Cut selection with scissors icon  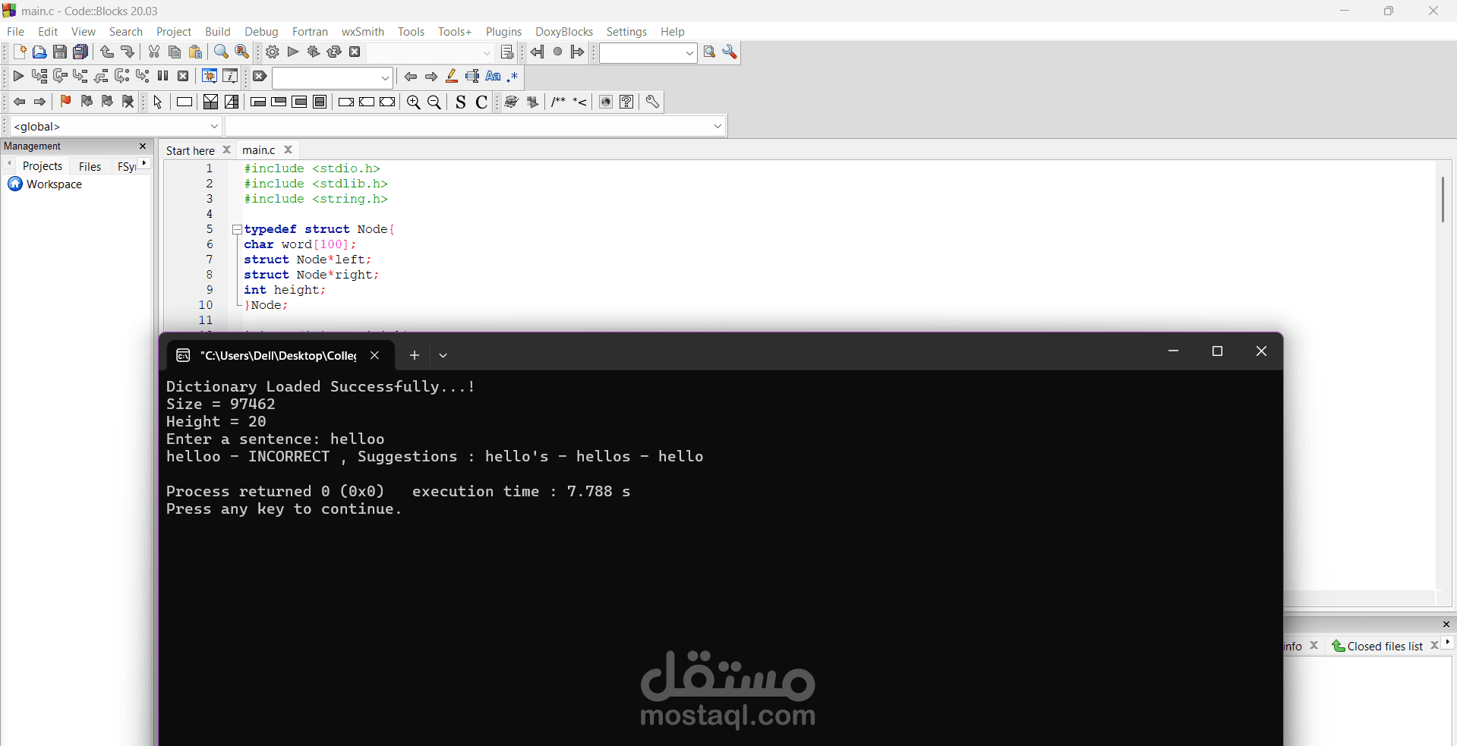(x=154, y=52)
